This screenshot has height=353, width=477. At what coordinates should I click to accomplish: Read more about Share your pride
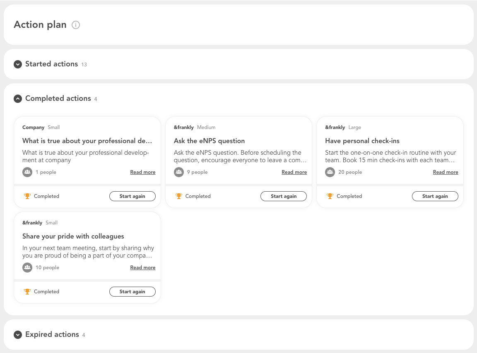pos(143,268)
